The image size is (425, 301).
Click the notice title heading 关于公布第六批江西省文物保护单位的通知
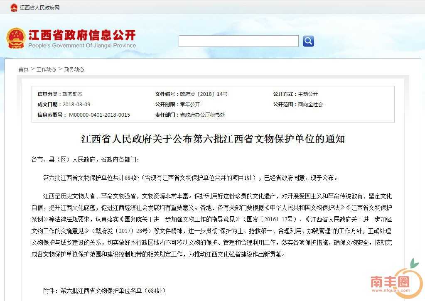[x=213, y=139]
